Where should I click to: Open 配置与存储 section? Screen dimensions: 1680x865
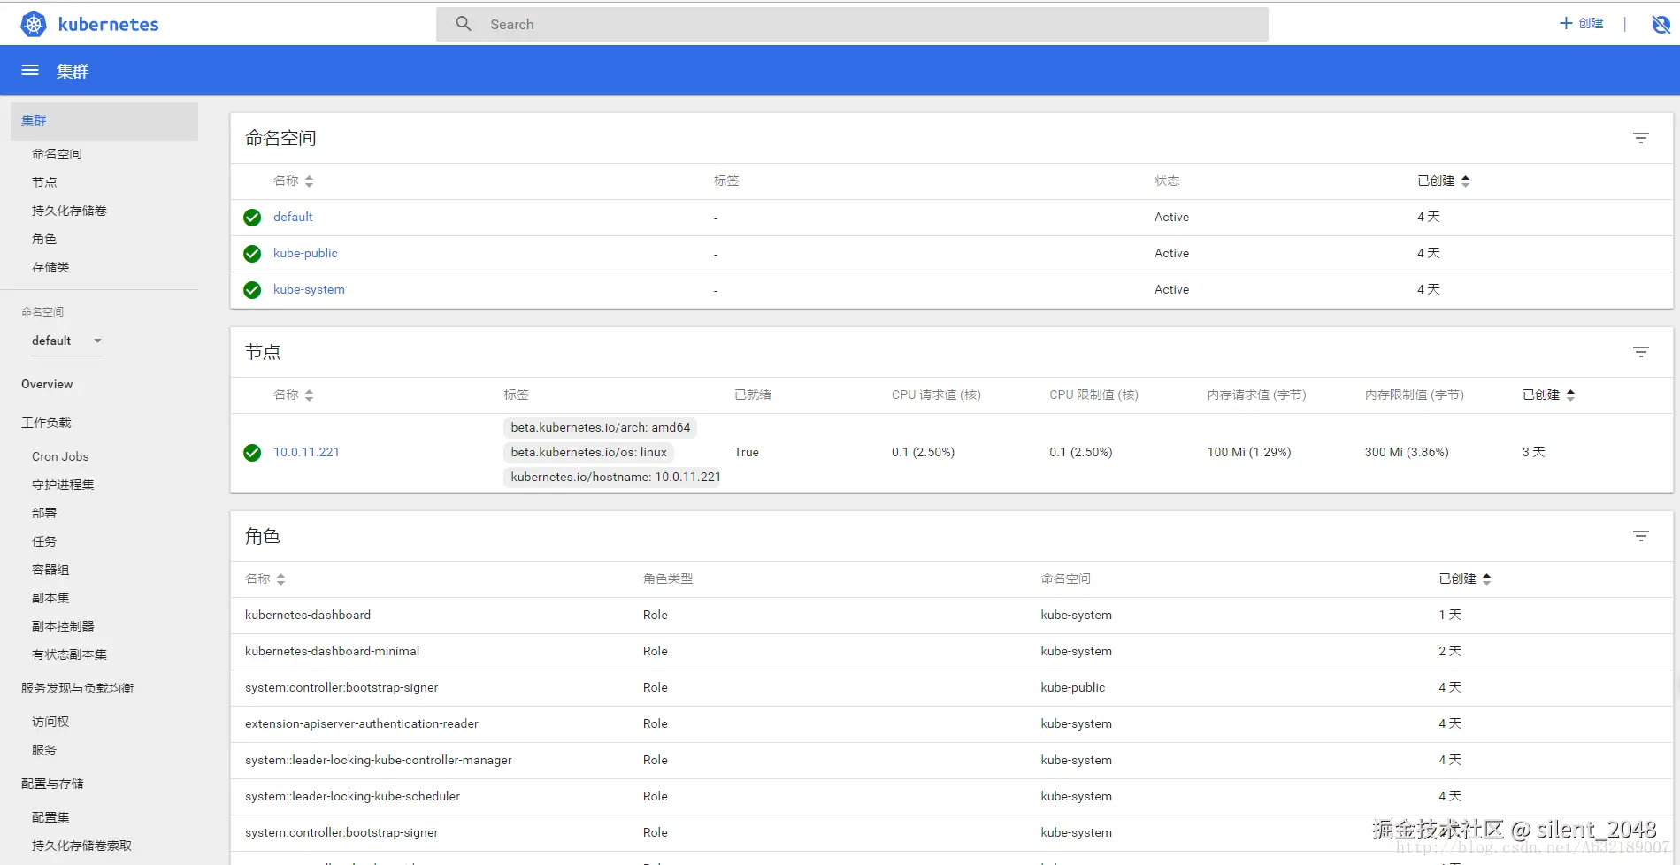point(52,784)
